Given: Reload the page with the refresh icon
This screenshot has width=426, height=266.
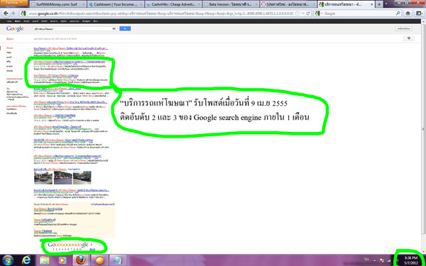Looking at the screenshot, I should (308, 13).
